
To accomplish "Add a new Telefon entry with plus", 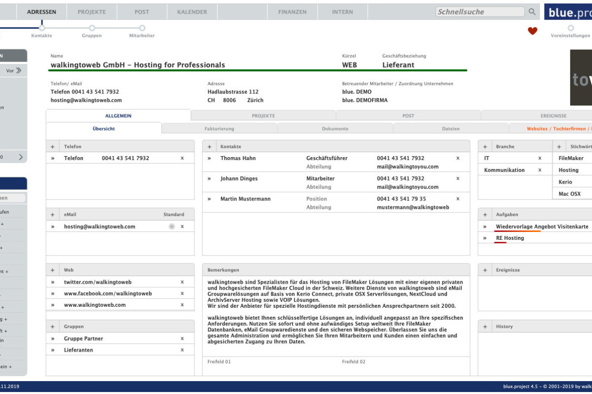I will click(53, 147).
